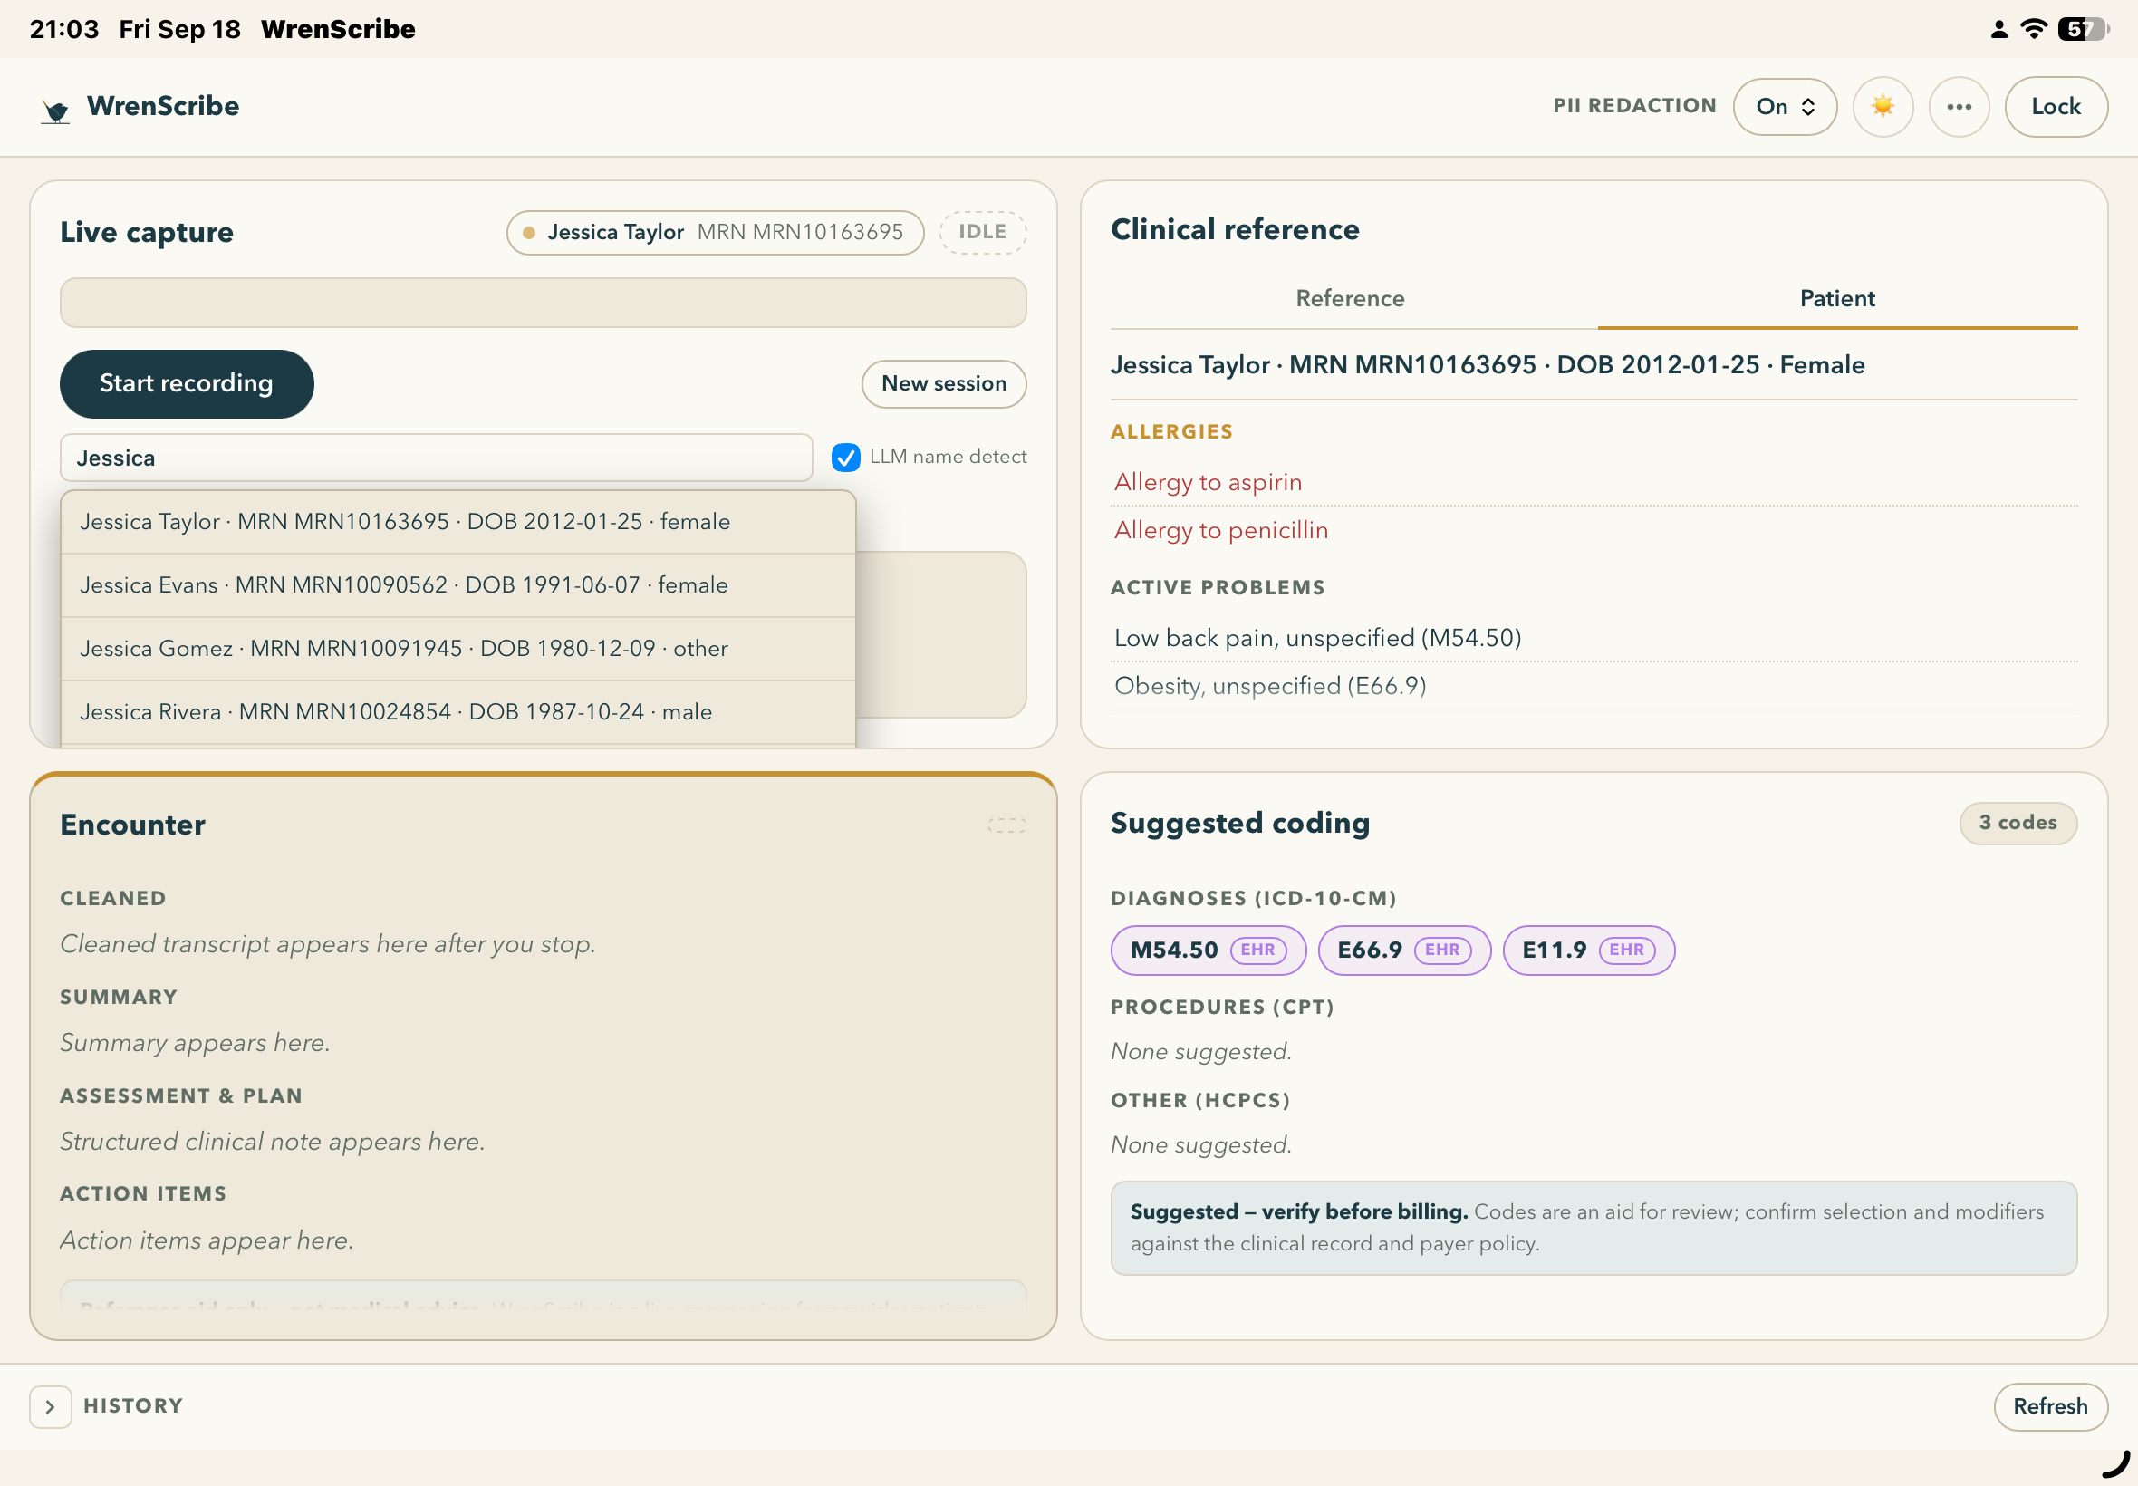The width and height of the screenshot is (2138, 1486).
Task: Open the three-dots more options menu
Action: [x=1959, y=107]
